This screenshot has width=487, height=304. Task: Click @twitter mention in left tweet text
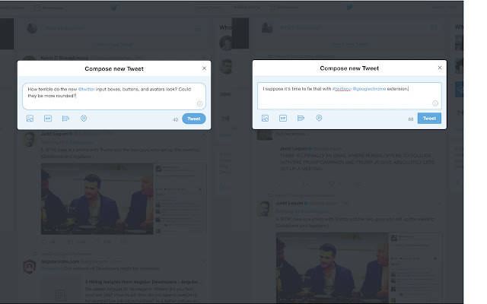coord(86,90)
